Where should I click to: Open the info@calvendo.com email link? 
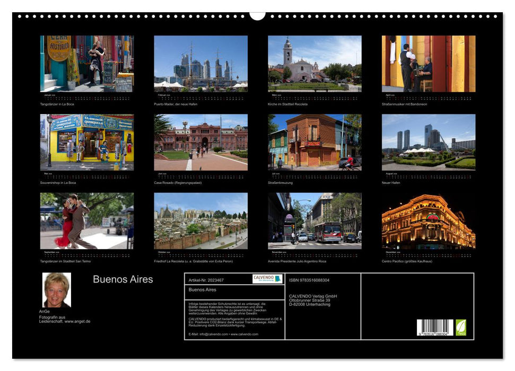[x=214, y=335]
